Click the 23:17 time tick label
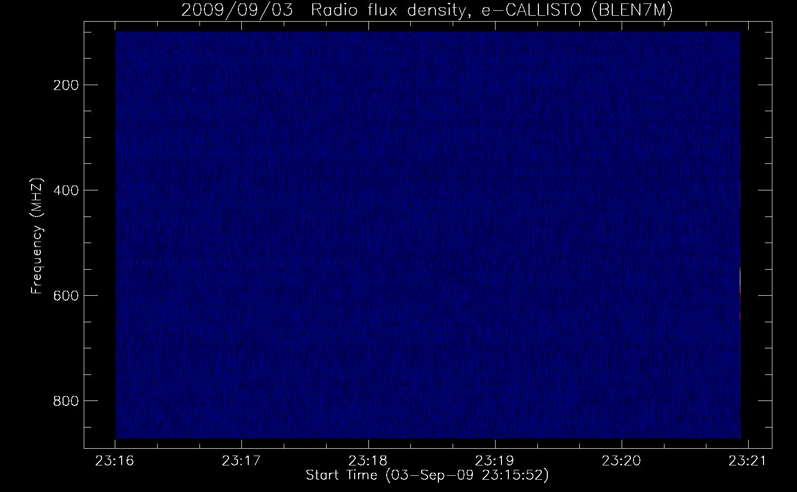The height and width of the screenshot is (492, 797). point(241,461)
